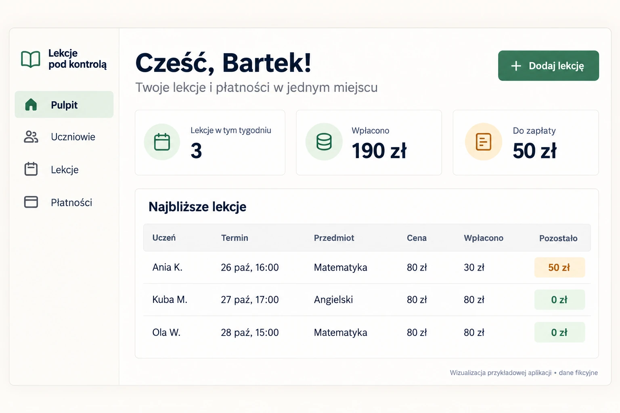Screen dimensions: 620x413
Task: Click the 30 zł paid value
Action: 474,267
